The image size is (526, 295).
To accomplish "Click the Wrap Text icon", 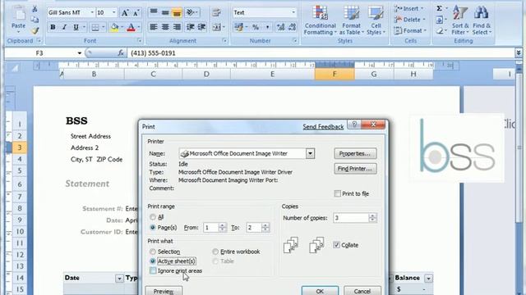I will 216,13.
